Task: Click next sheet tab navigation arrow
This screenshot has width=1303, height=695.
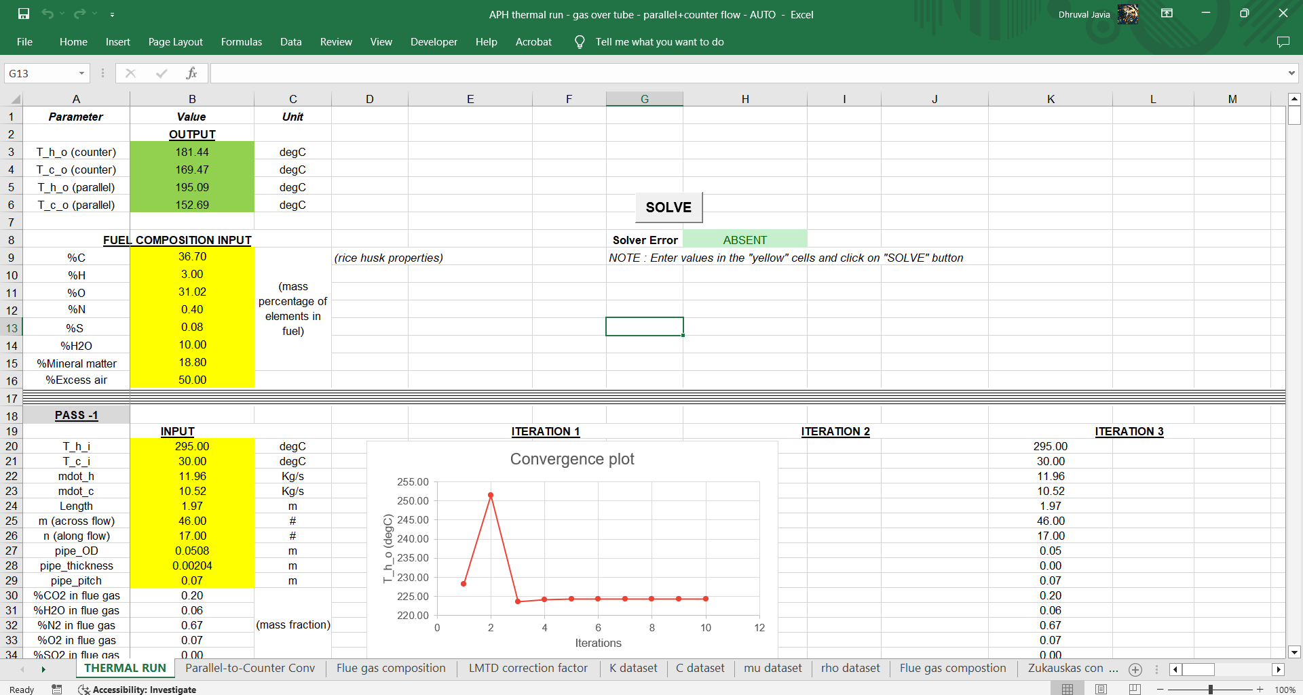Action: tap(43, 669)
